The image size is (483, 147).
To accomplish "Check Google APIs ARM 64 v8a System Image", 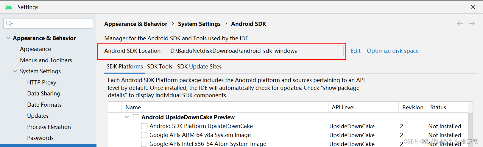I will [144, 135].
